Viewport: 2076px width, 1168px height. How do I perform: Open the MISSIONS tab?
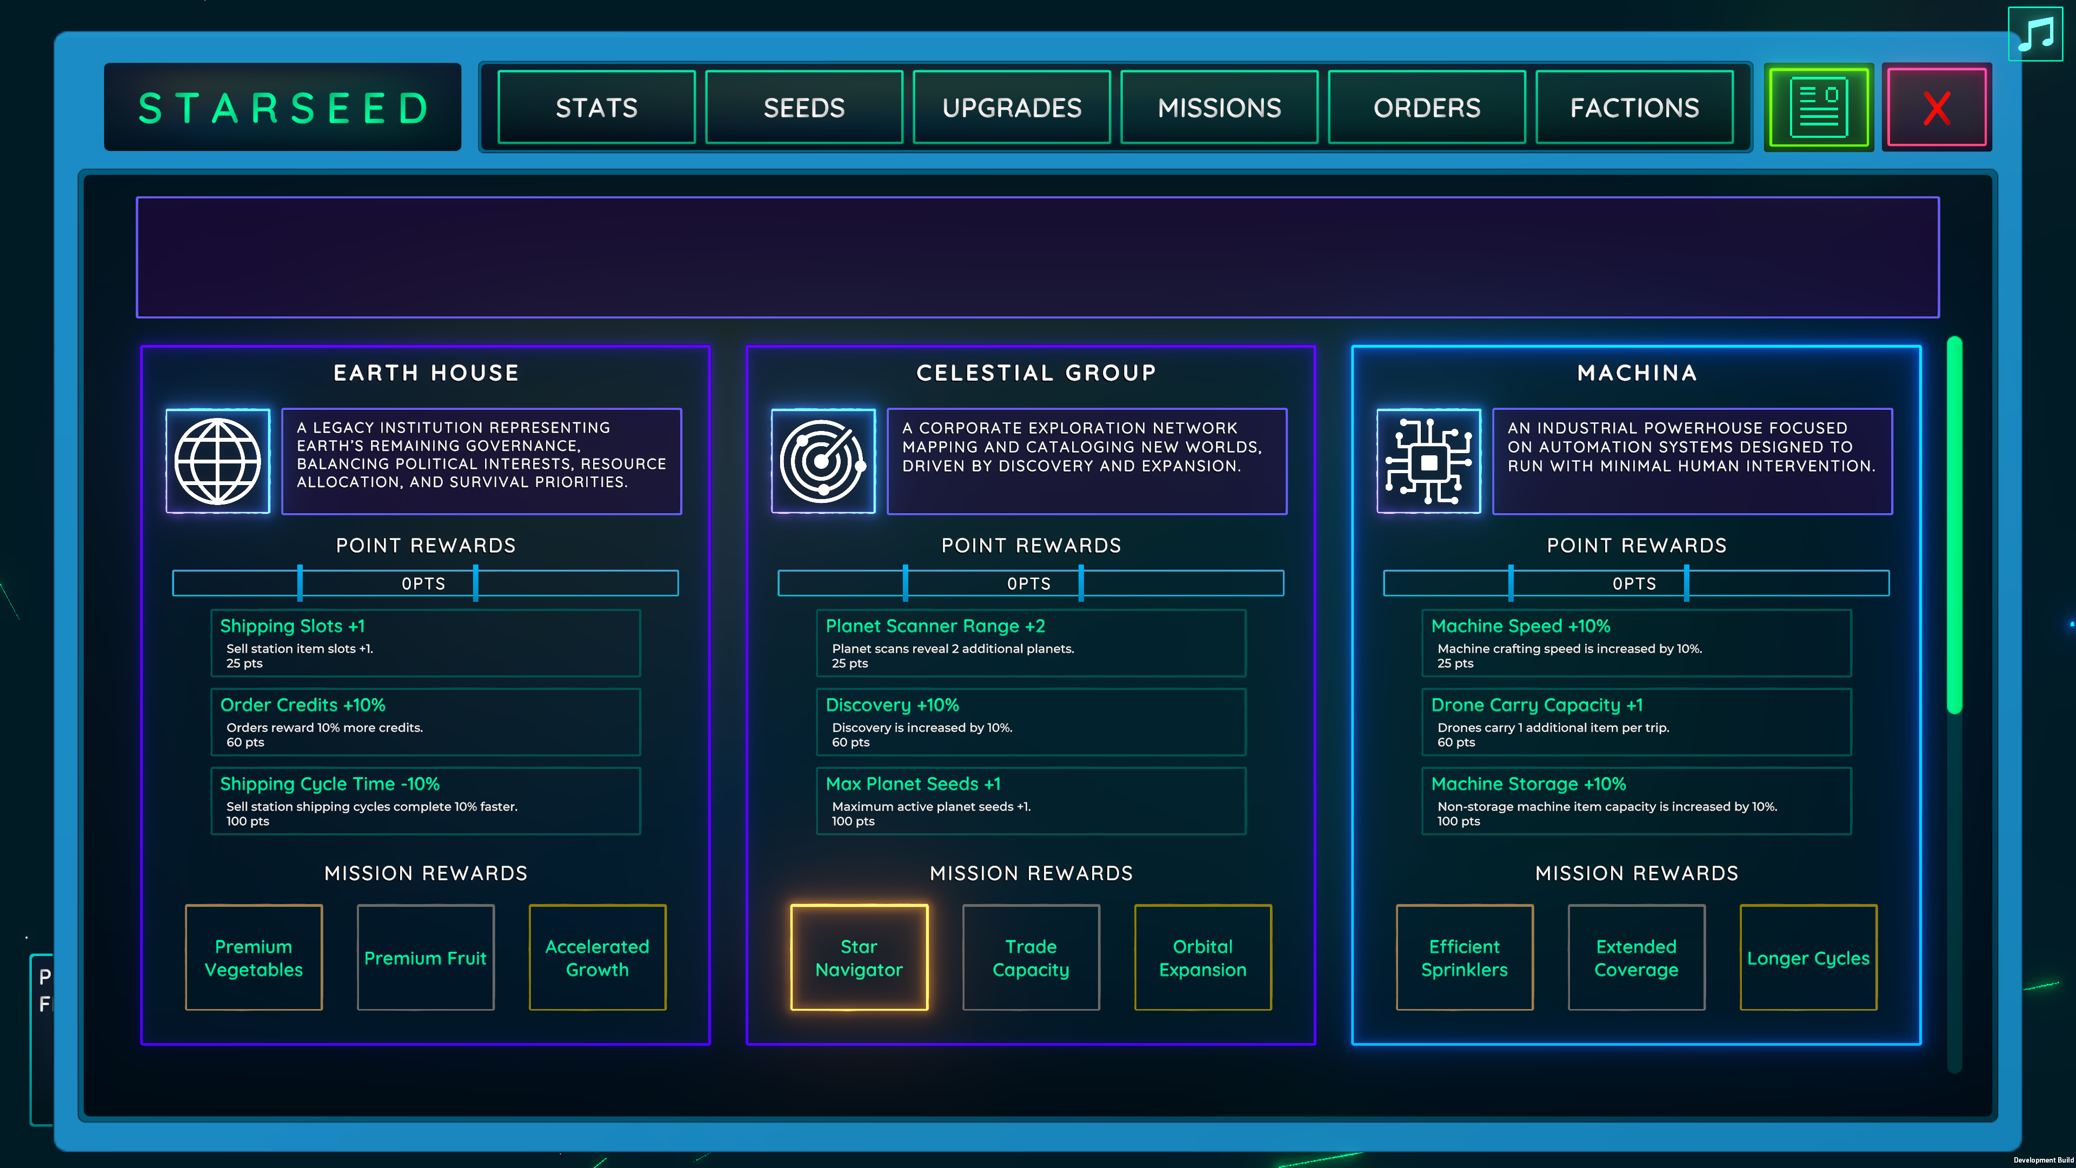click(1219, 107)
